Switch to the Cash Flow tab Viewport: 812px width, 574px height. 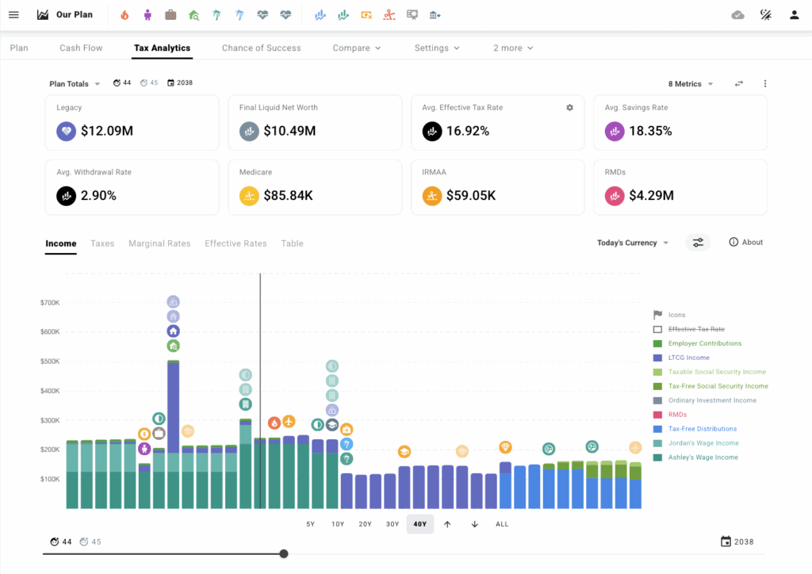(80, 48)
